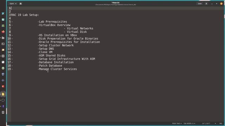Viewport: 225px width, 126px height.
Task: Open the yellow chat bubble dock icon
Action: pyautogui.click(x=3, y=50)
